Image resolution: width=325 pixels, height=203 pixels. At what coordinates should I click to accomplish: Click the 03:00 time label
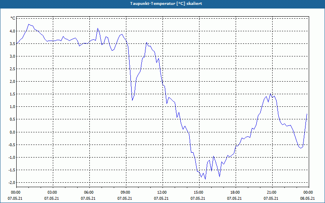52,192
